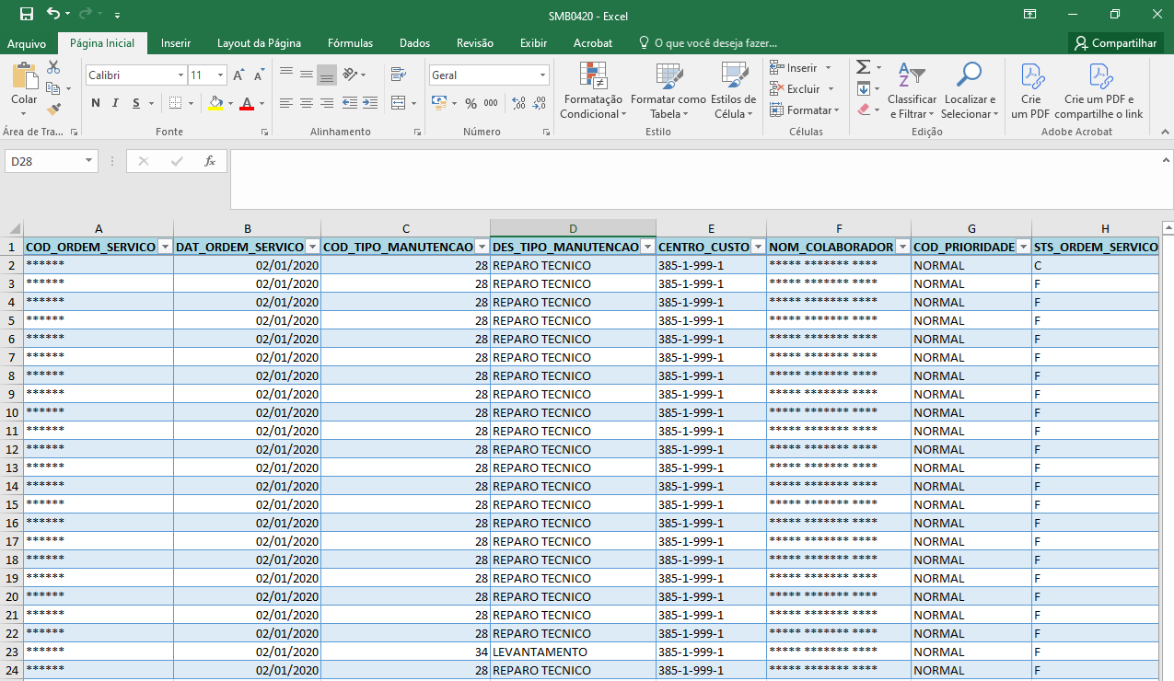The height and width of the screenshot is (681, 1174).
Task: Open the NOM_COLABORADOR filter dropdown
Action: (902, 248)
